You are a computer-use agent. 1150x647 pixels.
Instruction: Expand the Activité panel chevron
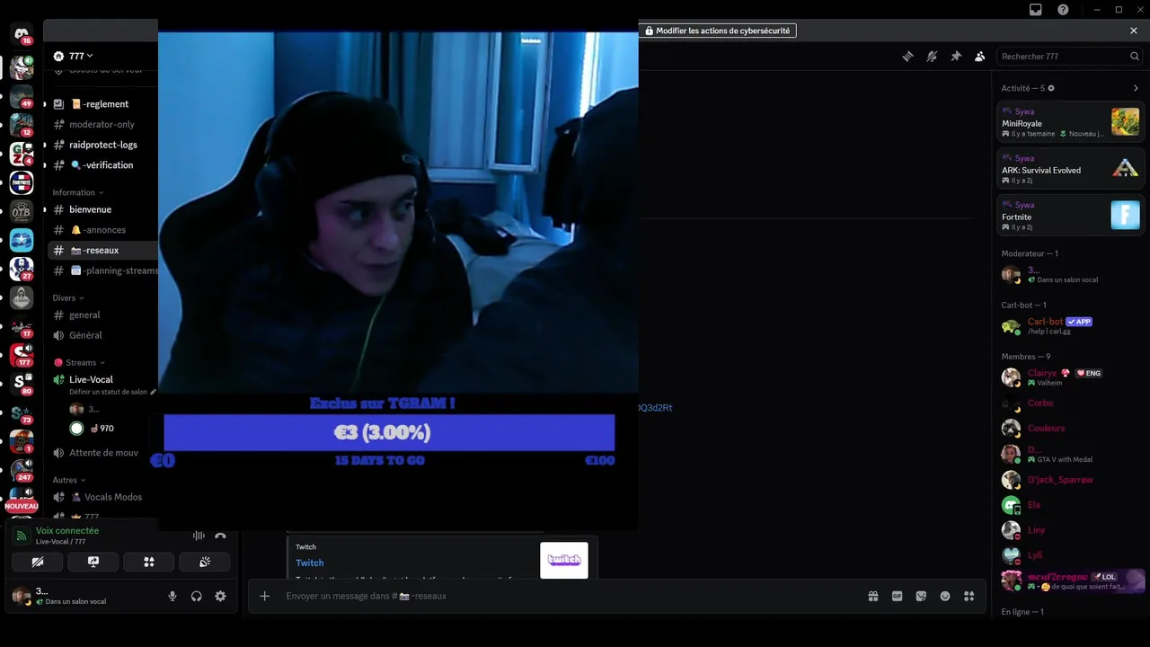tap(1136, 88)
